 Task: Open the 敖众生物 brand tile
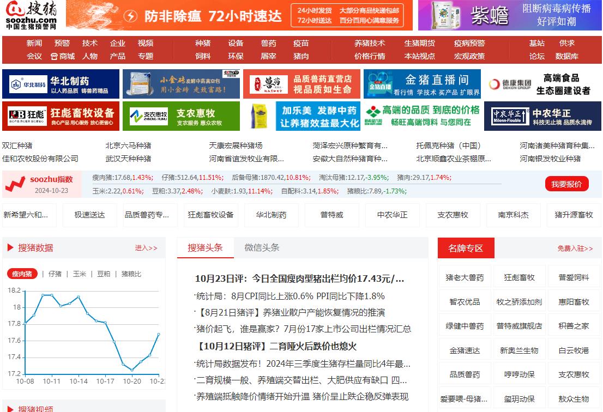(x=574, y=399)
